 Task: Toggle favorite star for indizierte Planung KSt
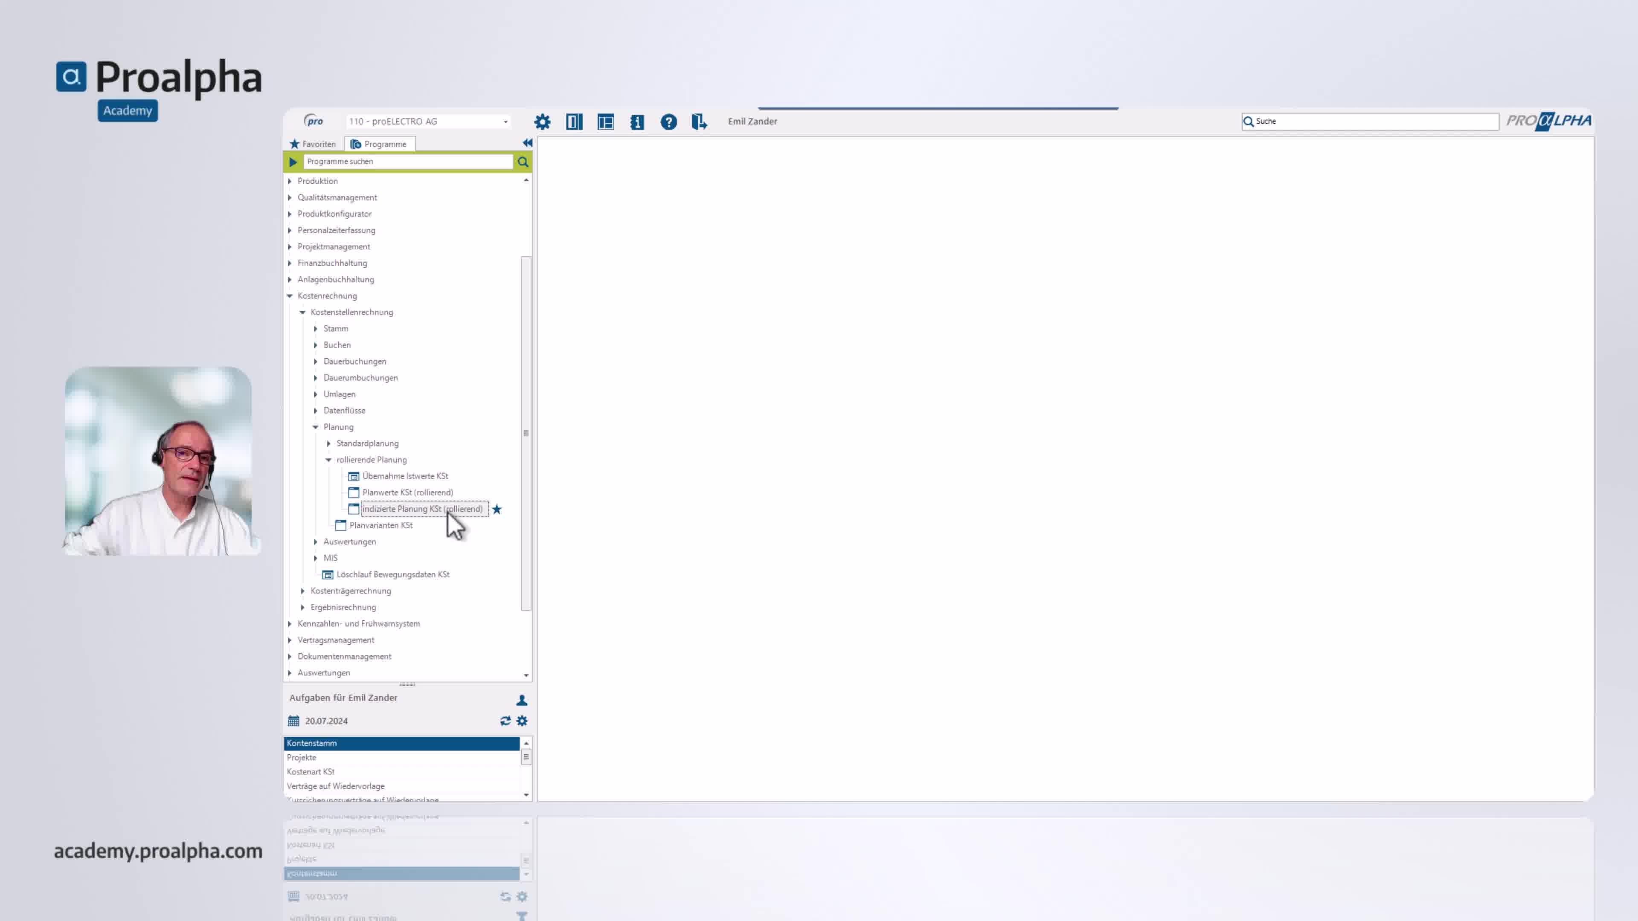point(497,509)
